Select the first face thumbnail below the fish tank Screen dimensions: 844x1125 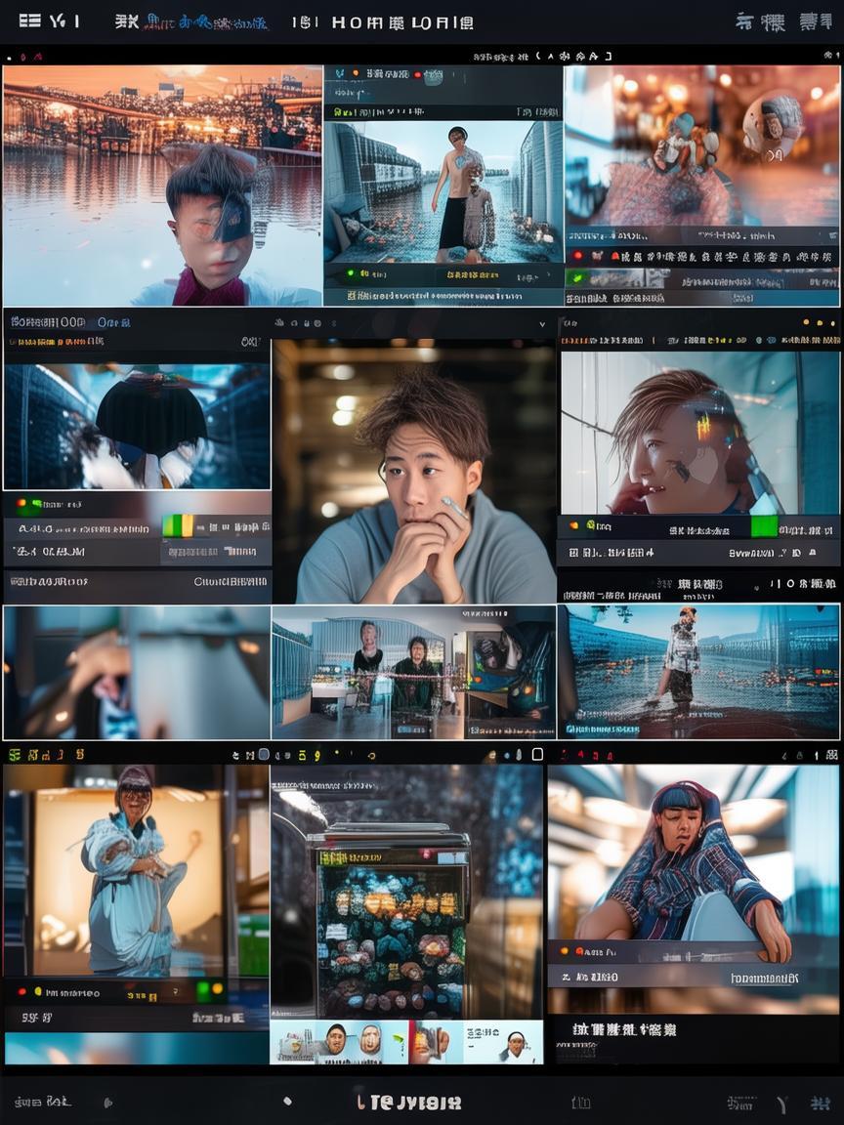335,1041
